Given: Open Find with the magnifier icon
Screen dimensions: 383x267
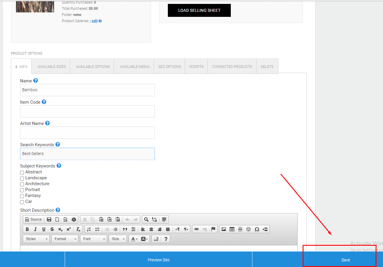Looking at the screenshot, I should (146, 219).
